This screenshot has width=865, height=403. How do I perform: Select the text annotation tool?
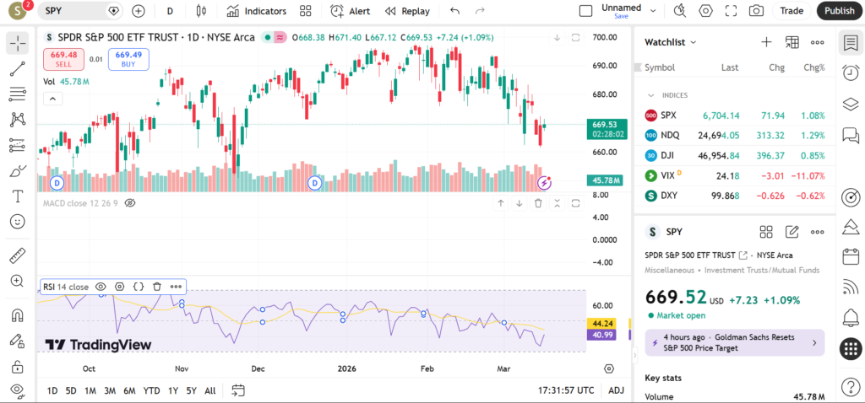(x=17, y=196)
